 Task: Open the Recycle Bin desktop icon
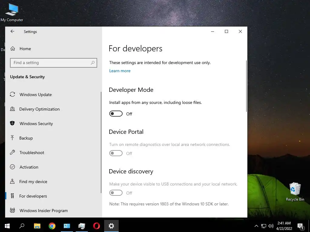(x=295, y=192)
